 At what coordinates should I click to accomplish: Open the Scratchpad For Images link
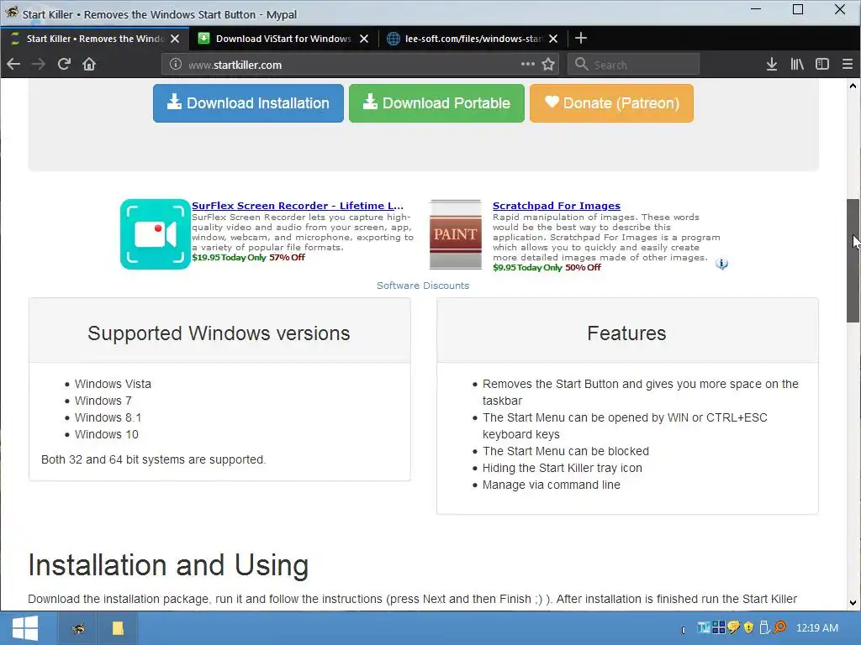point(557,206)
